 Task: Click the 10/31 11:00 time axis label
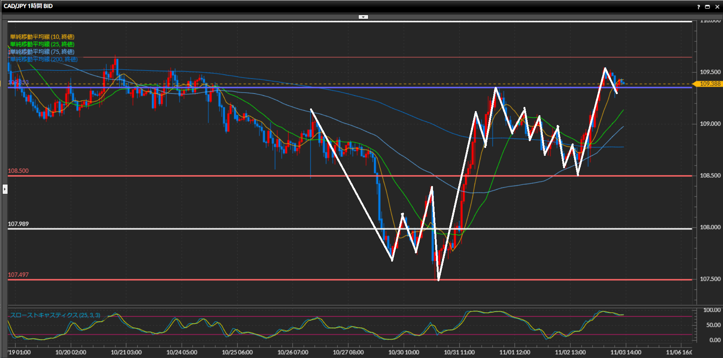click(459, 352)
